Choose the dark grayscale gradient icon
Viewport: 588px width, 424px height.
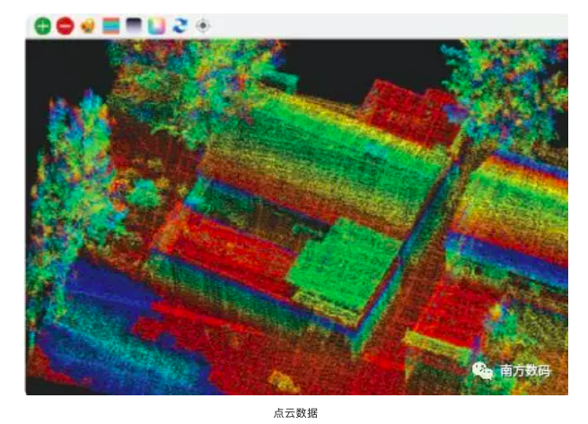tap(134, 26)
